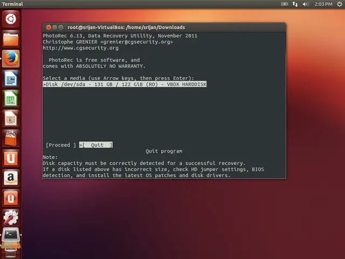345x259 pixels.
Task: Open LibreOffice Calc spreadsheet launcher
Action: [x=11, y=98]
